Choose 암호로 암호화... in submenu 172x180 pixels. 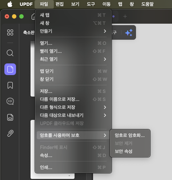(130, 135)
